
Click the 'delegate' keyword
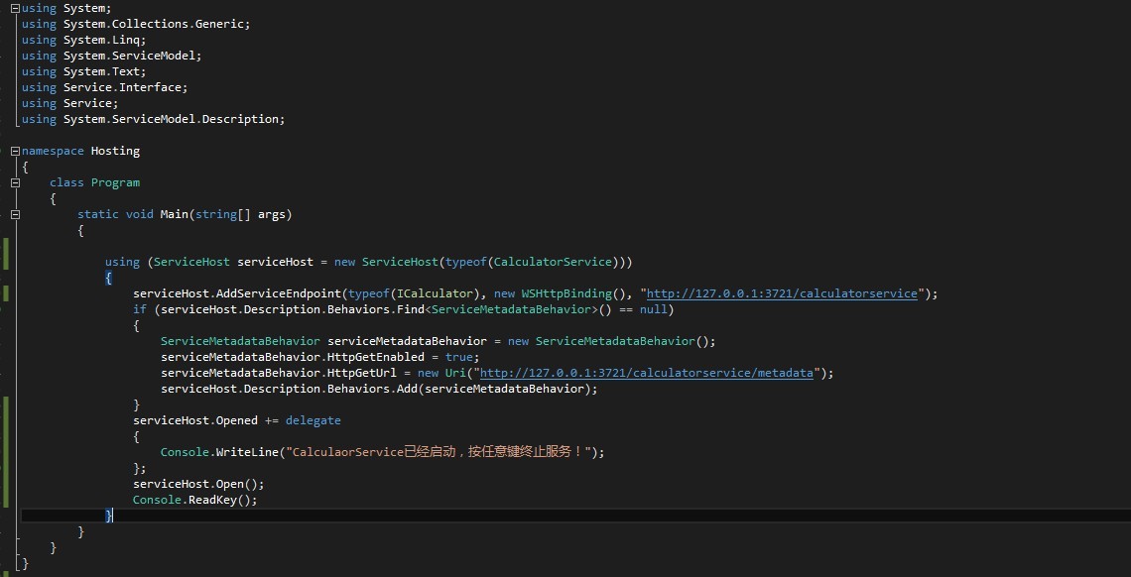coord(314,420)
